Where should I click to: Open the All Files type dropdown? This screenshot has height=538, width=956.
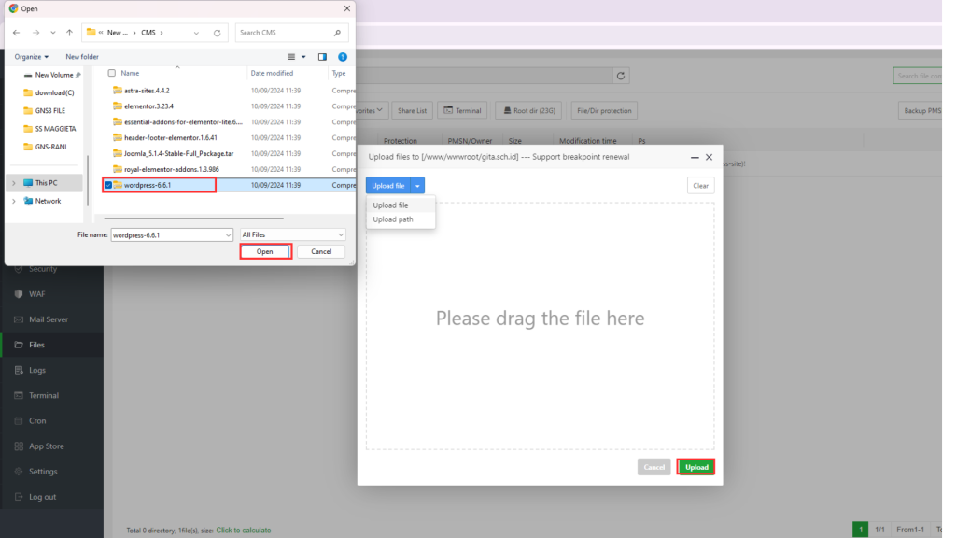click(293, 235)
